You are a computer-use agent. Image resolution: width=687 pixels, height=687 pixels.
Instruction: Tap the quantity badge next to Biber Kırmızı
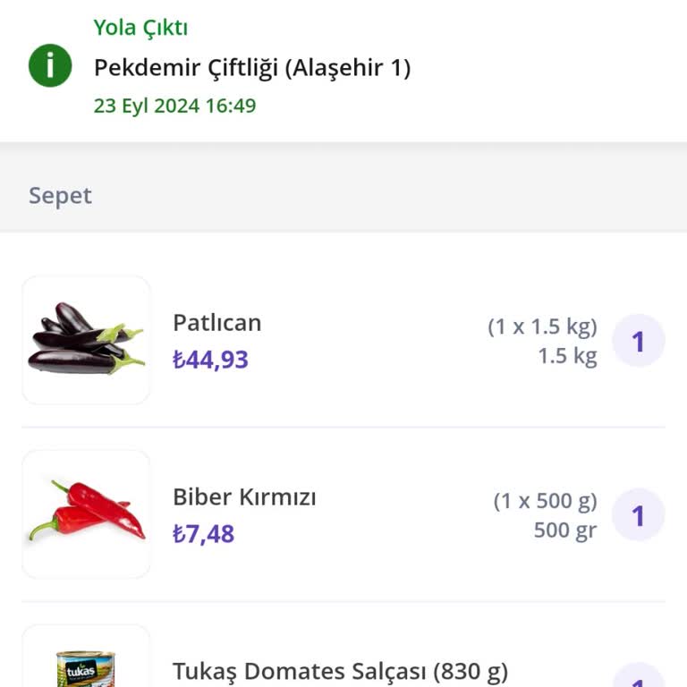[639, 515]
